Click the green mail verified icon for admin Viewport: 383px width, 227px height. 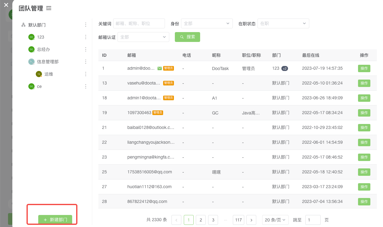[x=159, y=68]
